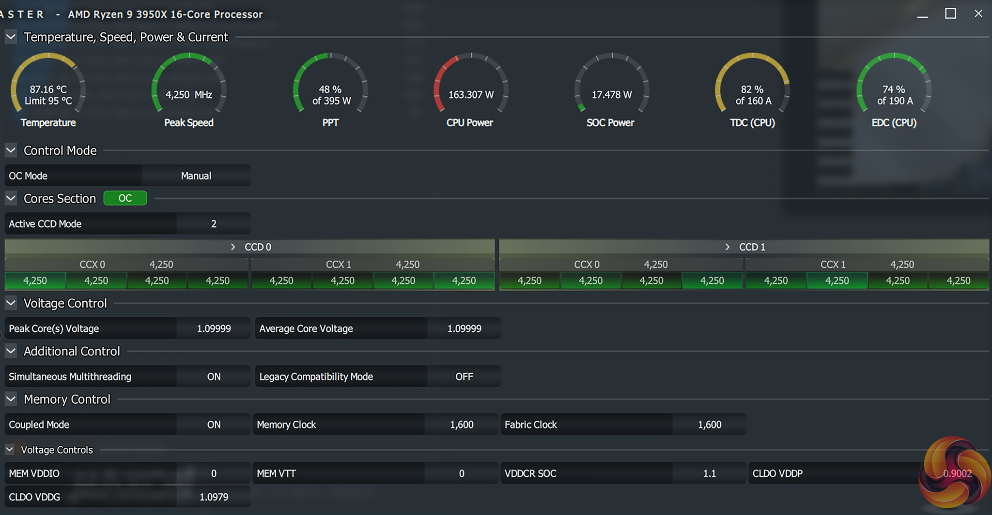The height and width of the screenshot is (515, 992).
Task: Select the CCD 1 header
Action: point(752,247)
